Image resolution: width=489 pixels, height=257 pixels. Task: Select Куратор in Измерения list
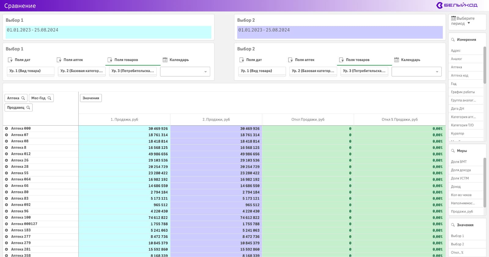[466, 134]
